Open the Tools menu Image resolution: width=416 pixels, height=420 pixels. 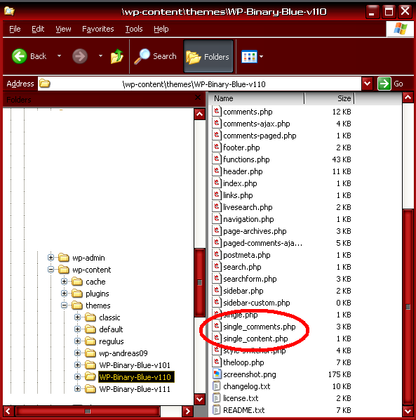(x=134, y=29)
